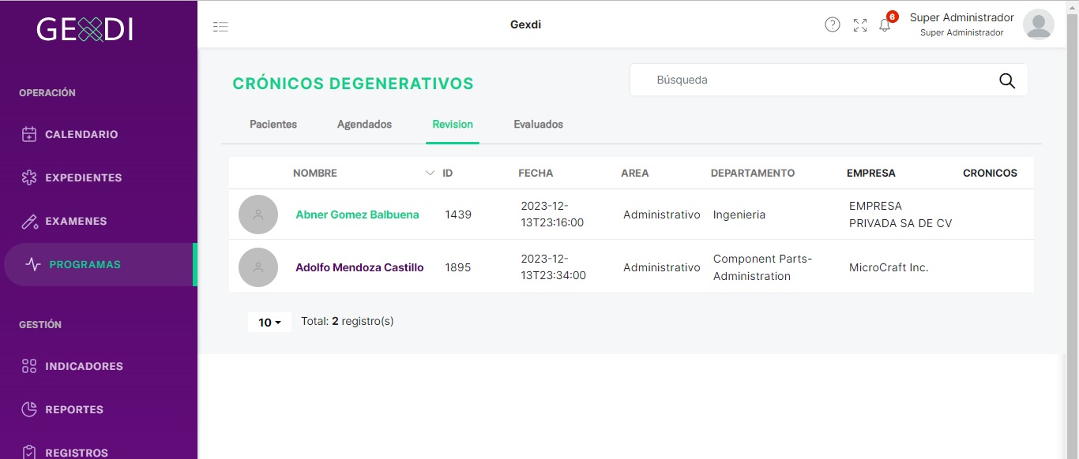Click ID cell 1895
This screenshot has height=459, width=1079.
(x=458, y=267)
